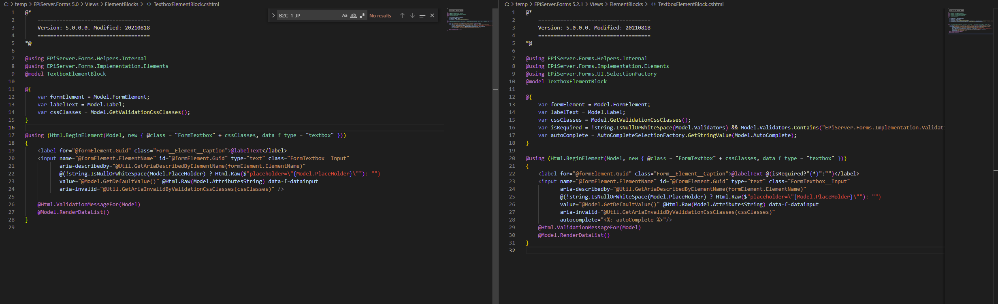Click Find in Selection icon
The width and height of the screenshot is (998, 304).
(x=422, y=15)
